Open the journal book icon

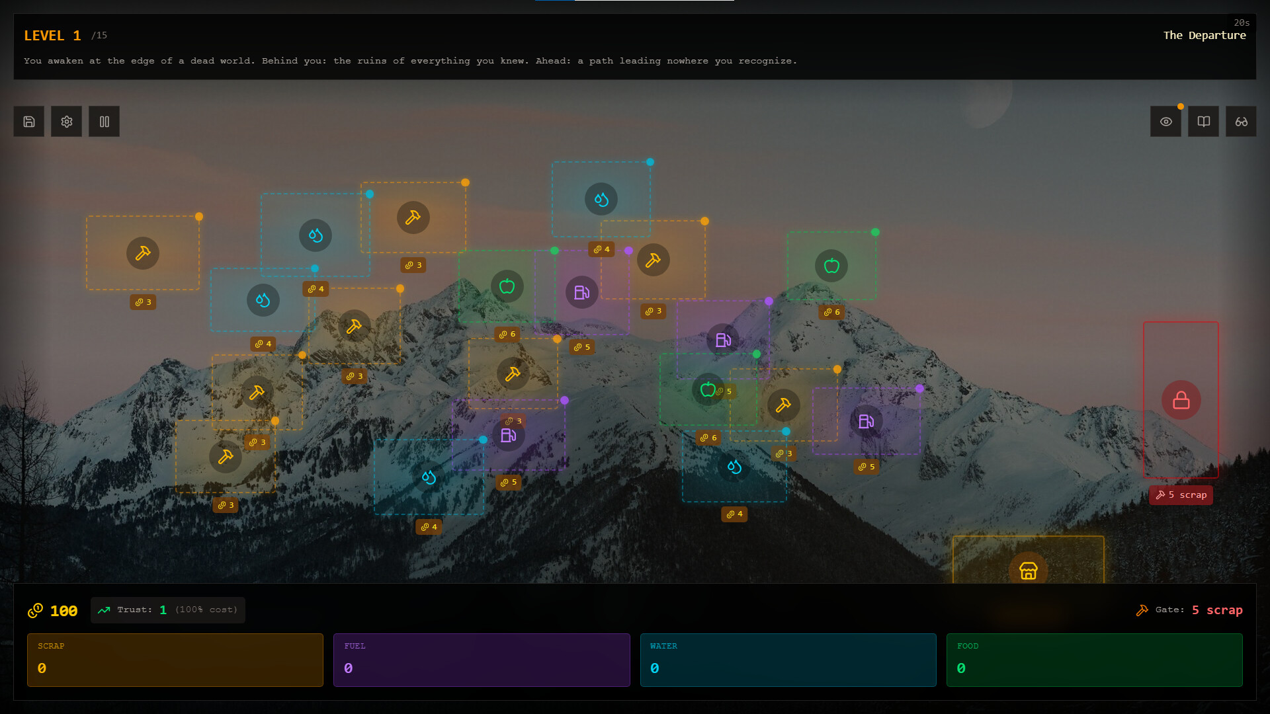click(x=1203, y=122)
